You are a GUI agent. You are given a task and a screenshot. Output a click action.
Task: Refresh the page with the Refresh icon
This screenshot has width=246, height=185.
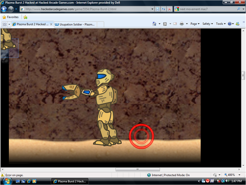click(164, 9)
